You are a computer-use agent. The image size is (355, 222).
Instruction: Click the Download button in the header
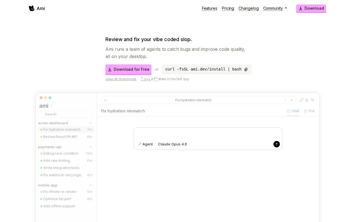click(x=311, y=8)
